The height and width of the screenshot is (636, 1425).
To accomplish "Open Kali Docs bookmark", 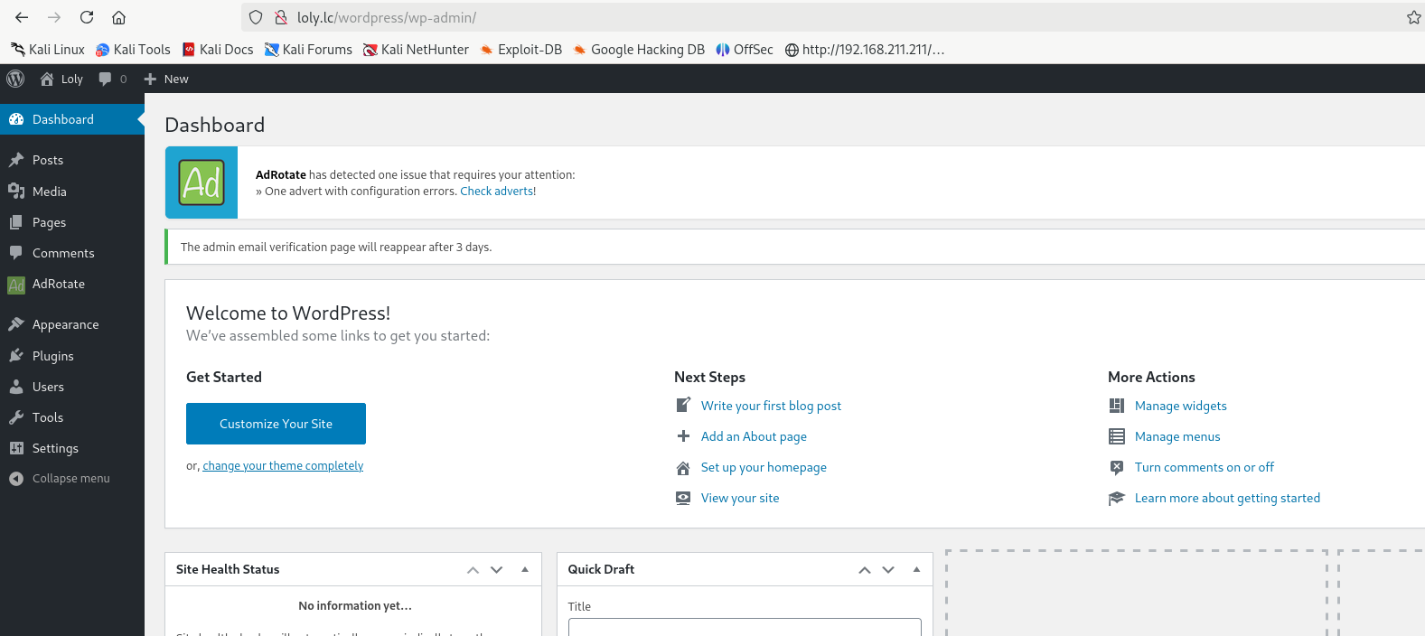I will click(217, 50).
